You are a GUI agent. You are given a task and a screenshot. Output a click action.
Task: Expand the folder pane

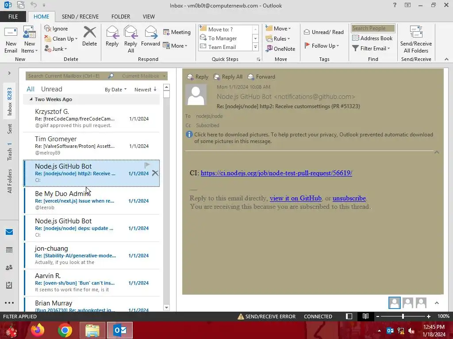tap(9, 73)
